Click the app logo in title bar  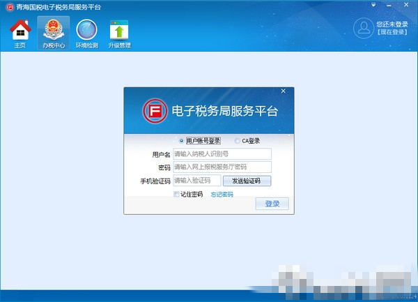pyautogui.click(x=10, y=7)
